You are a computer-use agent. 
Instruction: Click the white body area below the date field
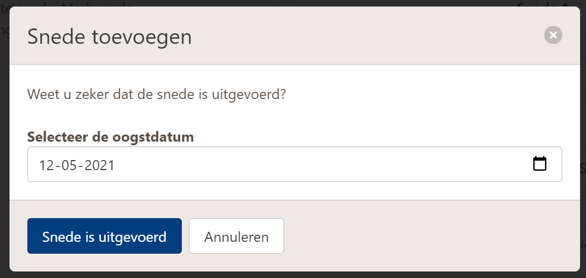[x=297, y=191]
